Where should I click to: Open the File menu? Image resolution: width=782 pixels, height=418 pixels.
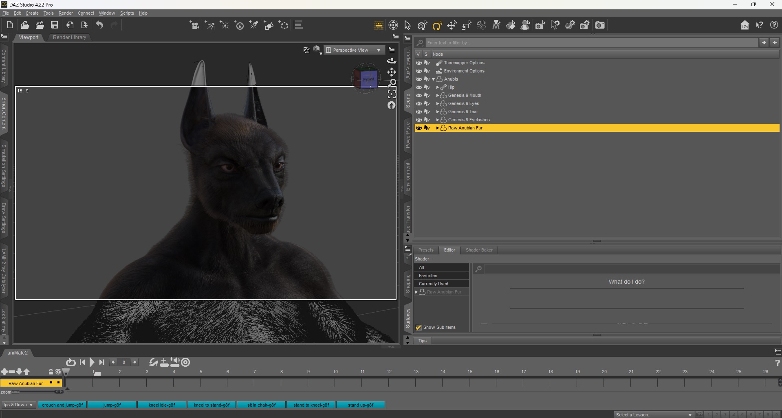tap(5, 13)
